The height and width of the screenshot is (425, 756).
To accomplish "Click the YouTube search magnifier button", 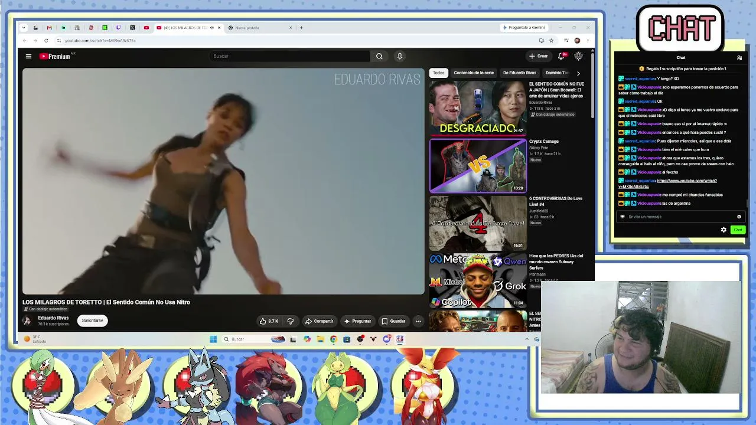I will click(379, 56).
